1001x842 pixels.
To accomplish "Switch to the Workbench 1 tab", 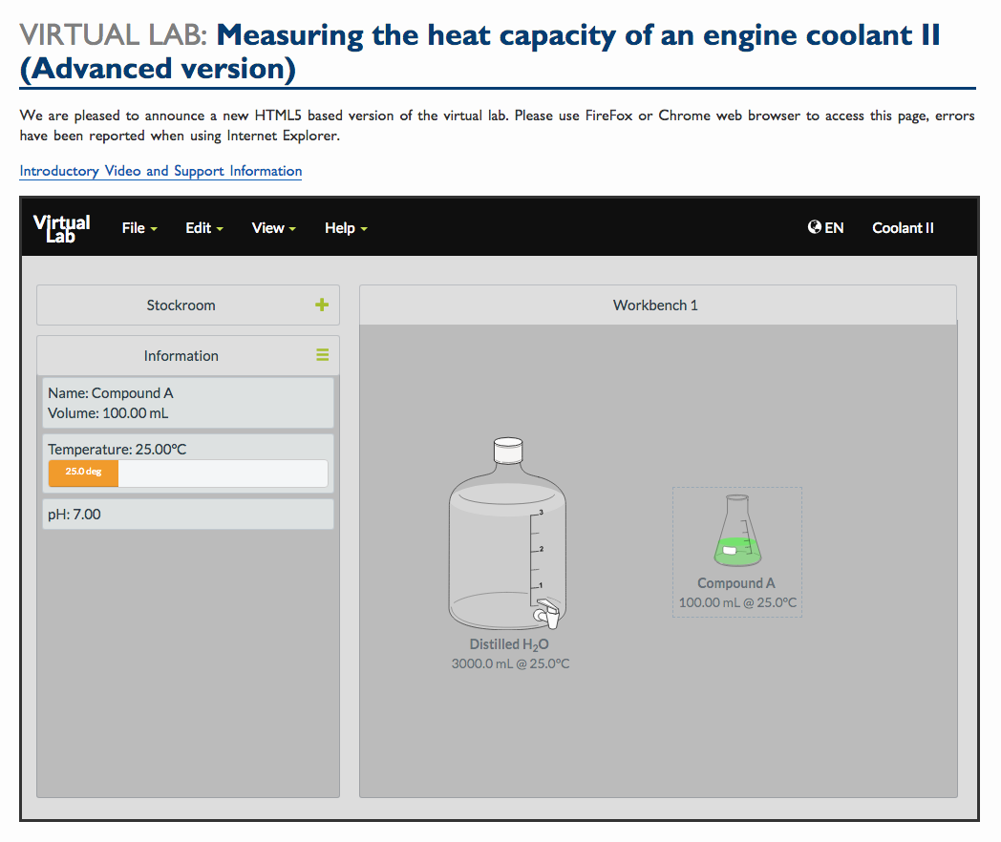I will tap(657, 304).
